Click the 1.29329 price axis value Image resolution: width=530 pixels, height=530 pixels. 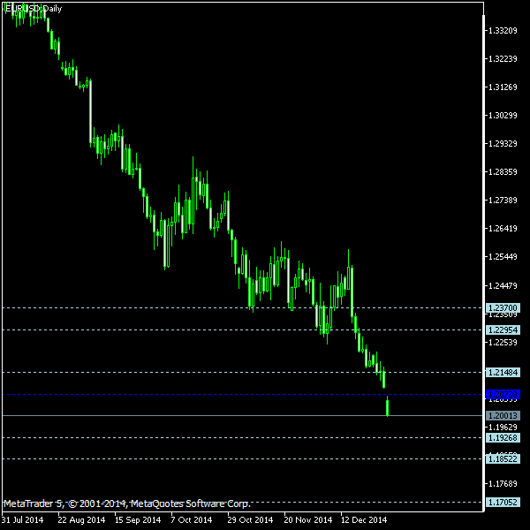coord(503,144)
